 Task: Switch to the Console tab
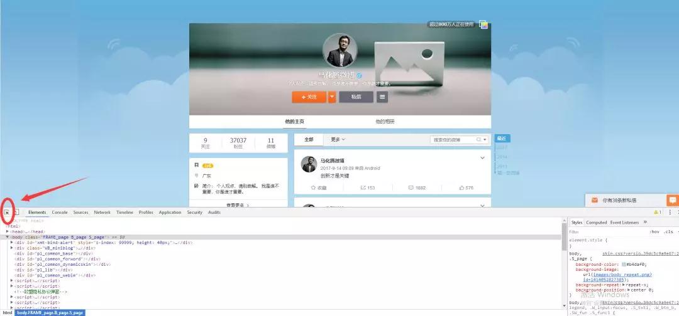coord(60,213)
